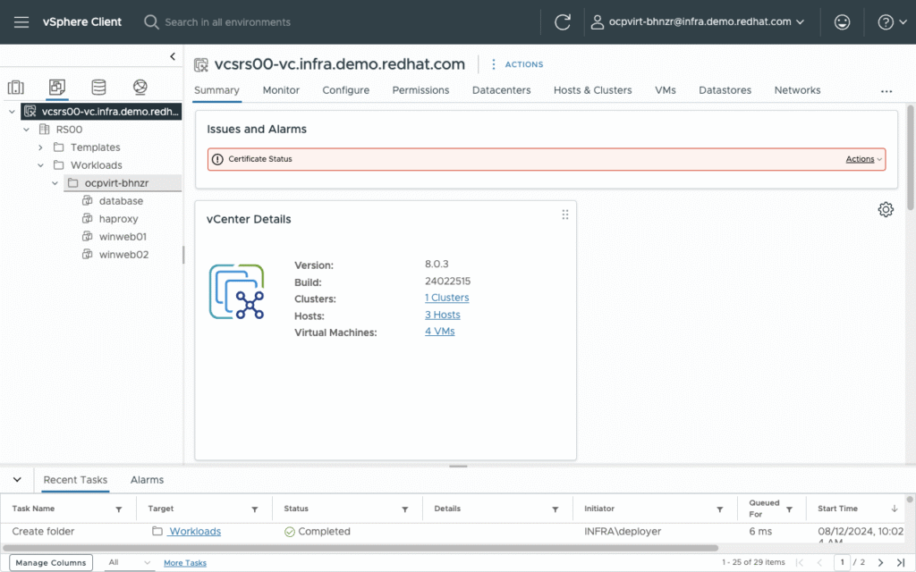Open the Certificate Status Actions dropdown
916x572 pixels.
(861, 158)
